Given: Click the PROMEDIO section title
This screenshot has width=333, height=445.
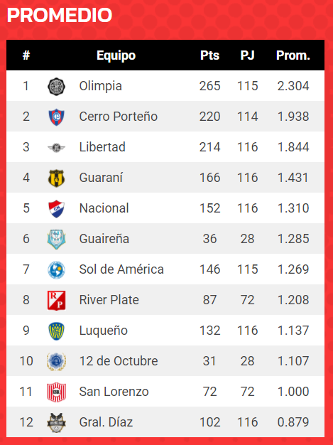Looking at the screenshot, I should [x=60, y=15].
